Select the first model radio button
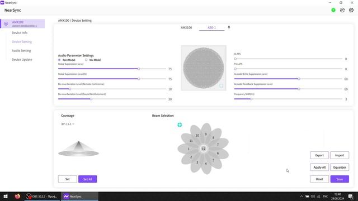Viewport: 358px width, 201px height. [59, 60]
